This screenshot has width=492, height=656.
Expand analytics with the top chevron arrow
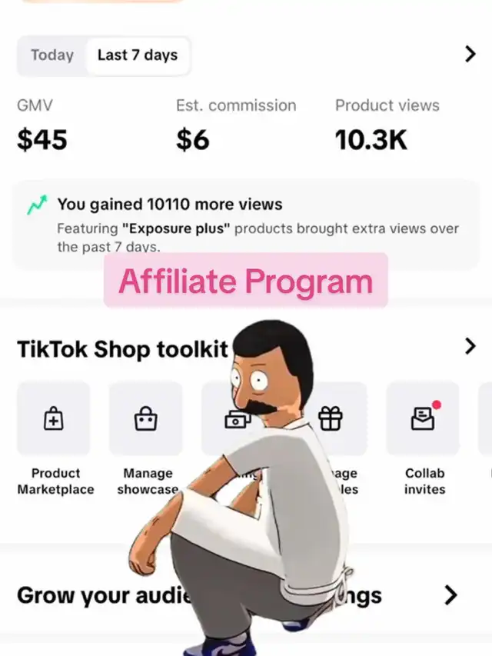pyautogui.click(x=470, y=54)
